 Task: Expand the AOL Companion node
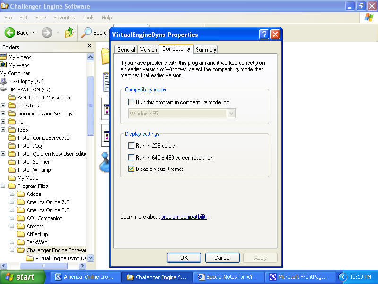(12, 218)
